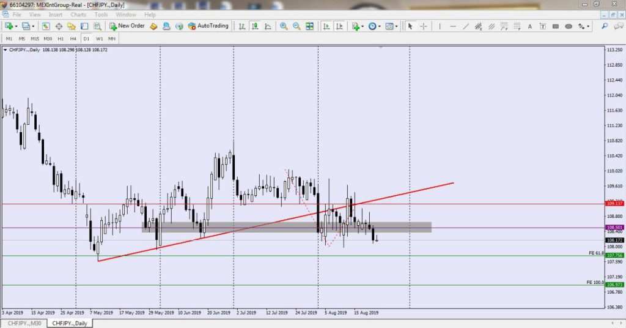The image size is (626, 328).
Task: Toggle chart auto scroll
Action: [x=326, y=26]
